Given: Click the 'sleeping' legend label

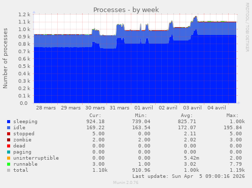Looking at the screenshot, I should [25, 122].
